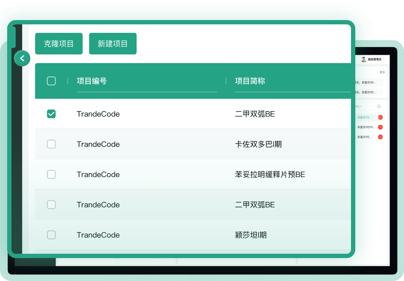
Task: Open the 卡佐双多巴I期 project row
Action: (x=258, y=144)
